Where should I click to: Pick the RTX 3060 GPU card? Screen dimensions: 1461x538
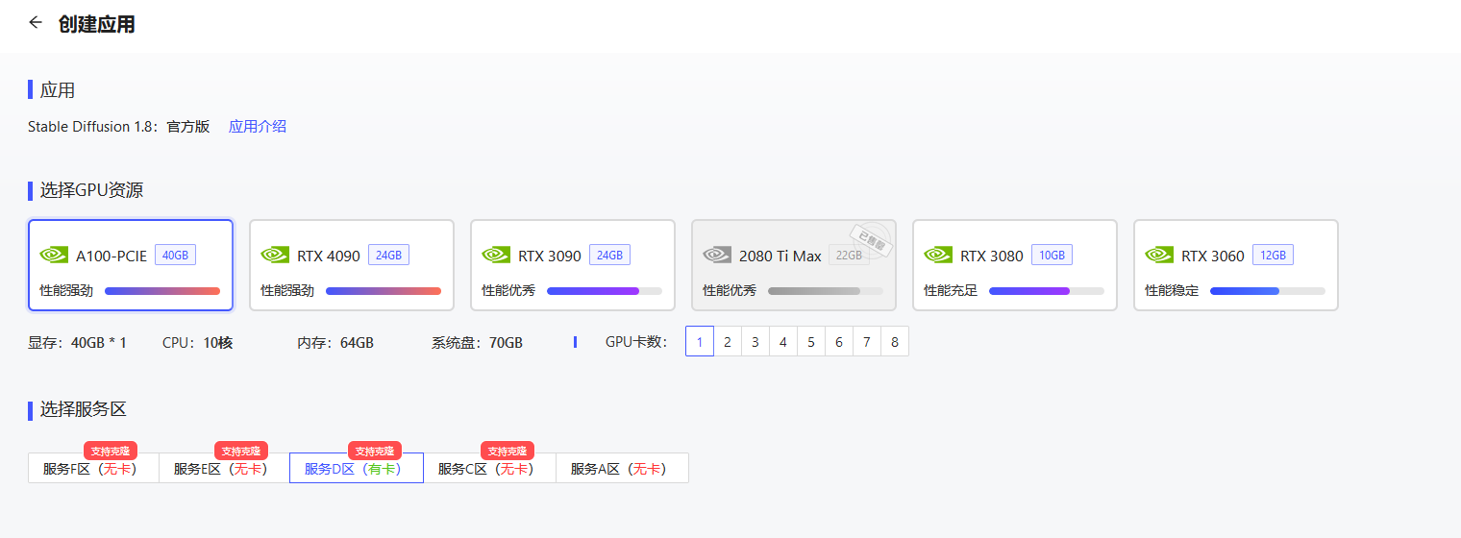coord(1236,265)
